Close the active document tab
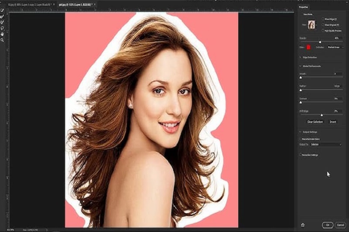 pos(95,4)
